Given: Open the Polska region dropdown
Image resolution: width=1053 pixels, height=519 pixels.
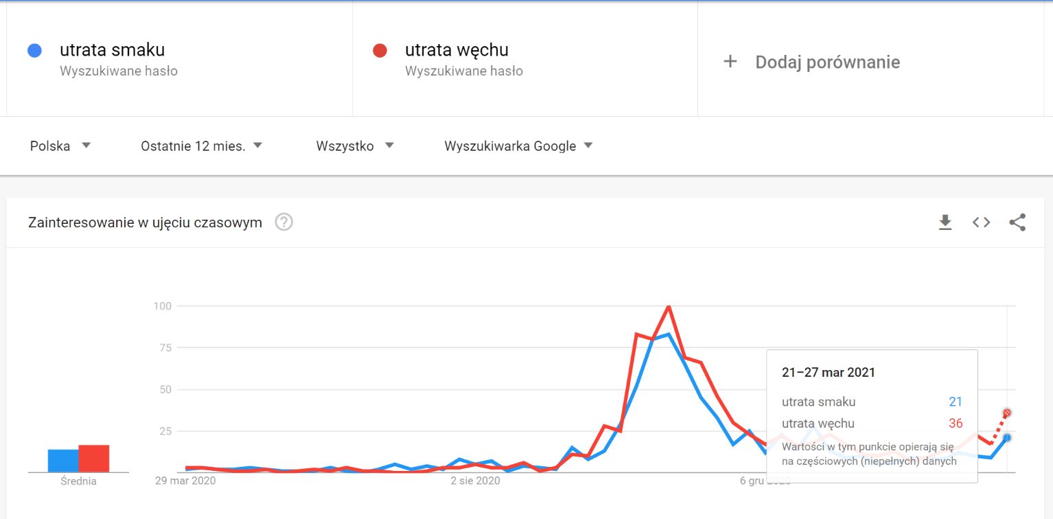Looking at the screenshot, I should click(x=60, y=146).
